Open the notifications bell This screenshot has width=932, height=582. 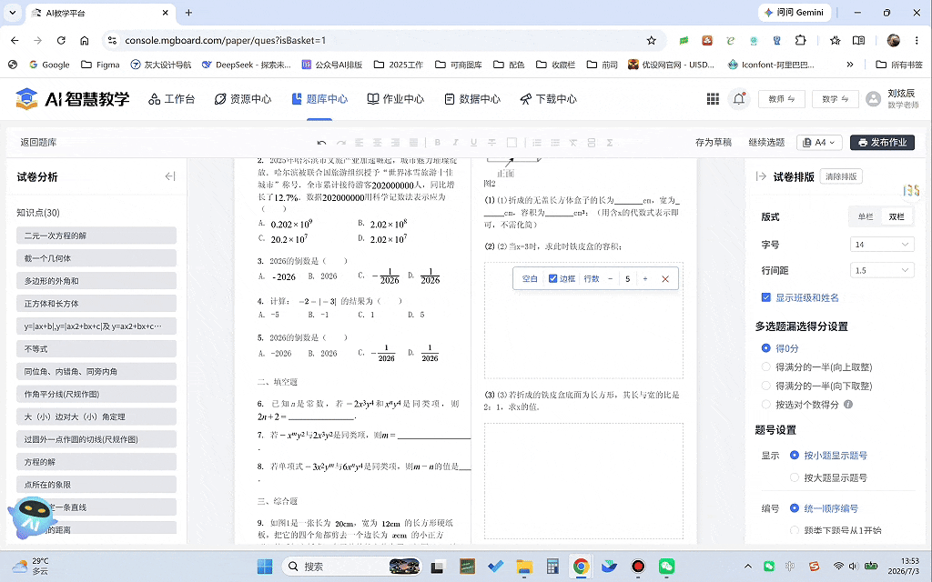pos(739,99)
